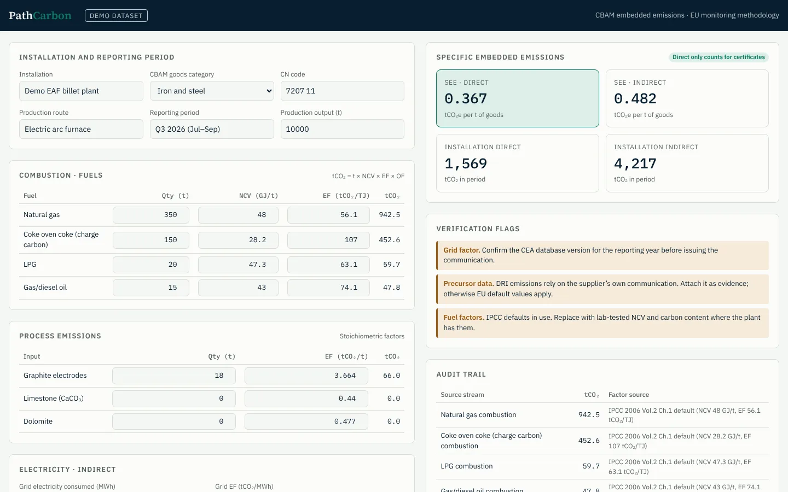Click 'Direct only counts for certificates' badge
Image resolution: width=788 pixels, height=492 pixels.
click(x=719, y=57)
